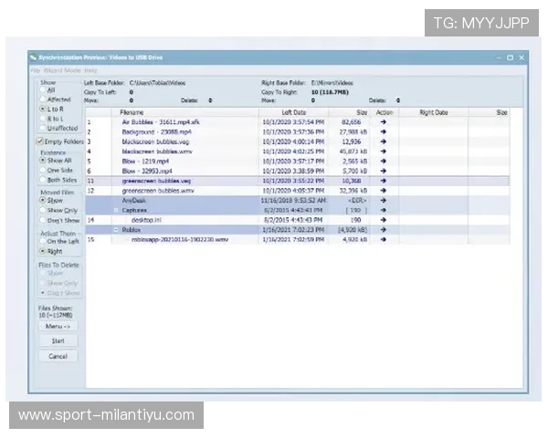548x438 pixels.
Task: Click the app icon in the title bar
Action: (x=33, y=57)
